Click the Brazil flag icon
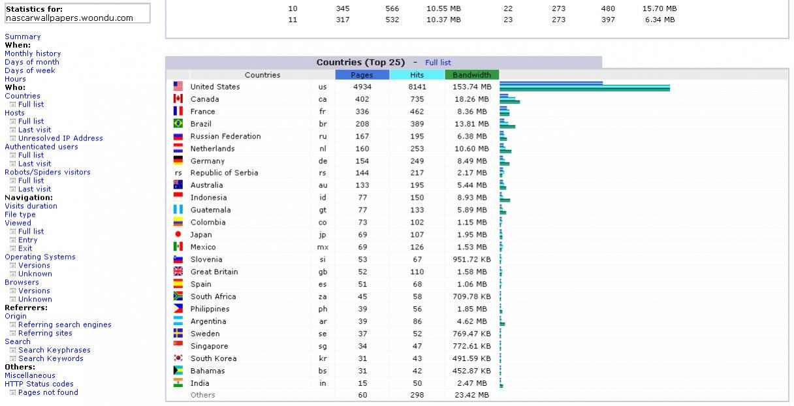This screenshot has height=406, width=794. 178,123
